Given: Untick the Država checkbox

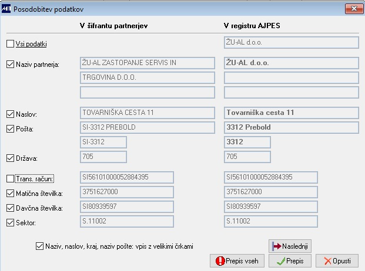Looking at the screenshot, I should [10, 158].
